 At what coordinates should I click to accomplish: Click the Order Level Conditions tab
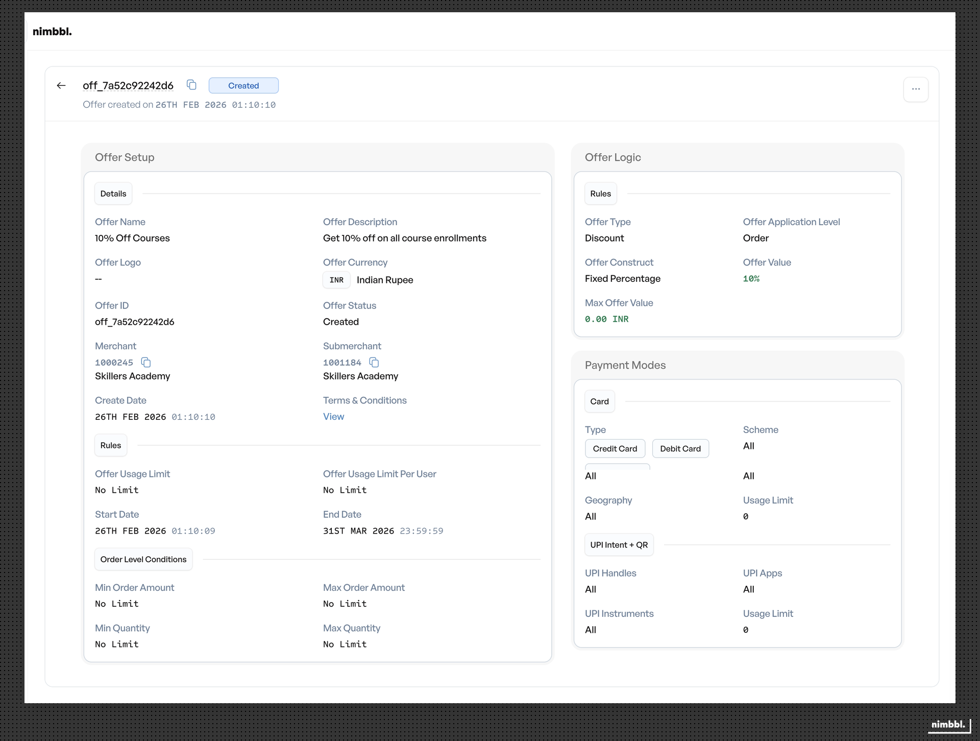pos(143,560)
